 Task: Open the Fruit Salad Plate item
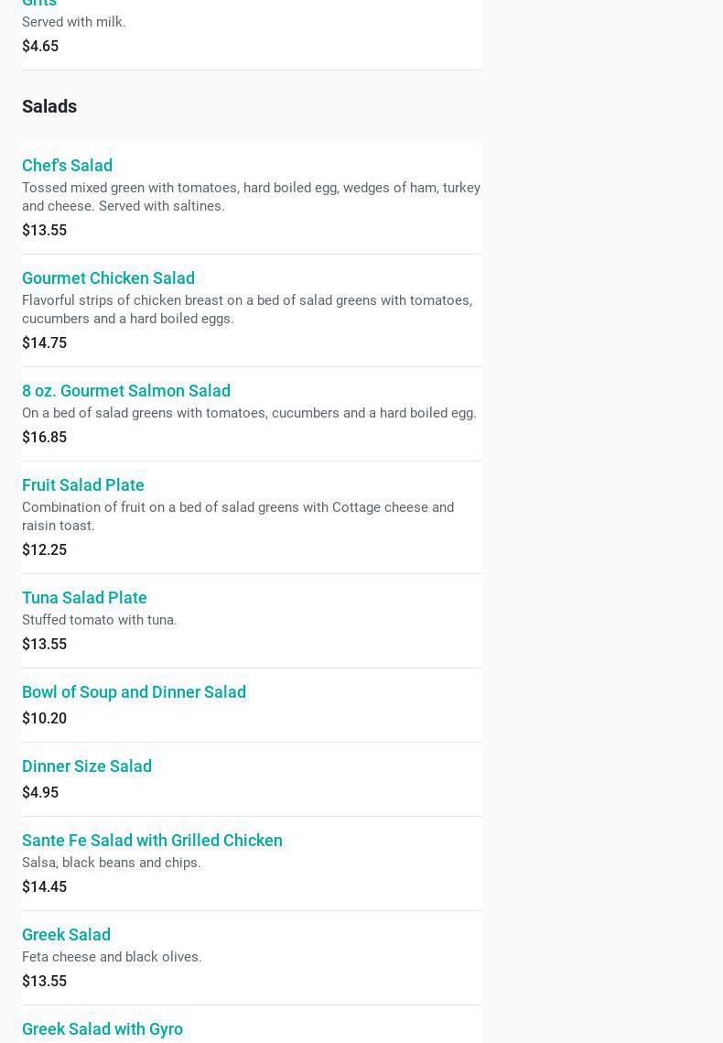click(x=83, y=485)
